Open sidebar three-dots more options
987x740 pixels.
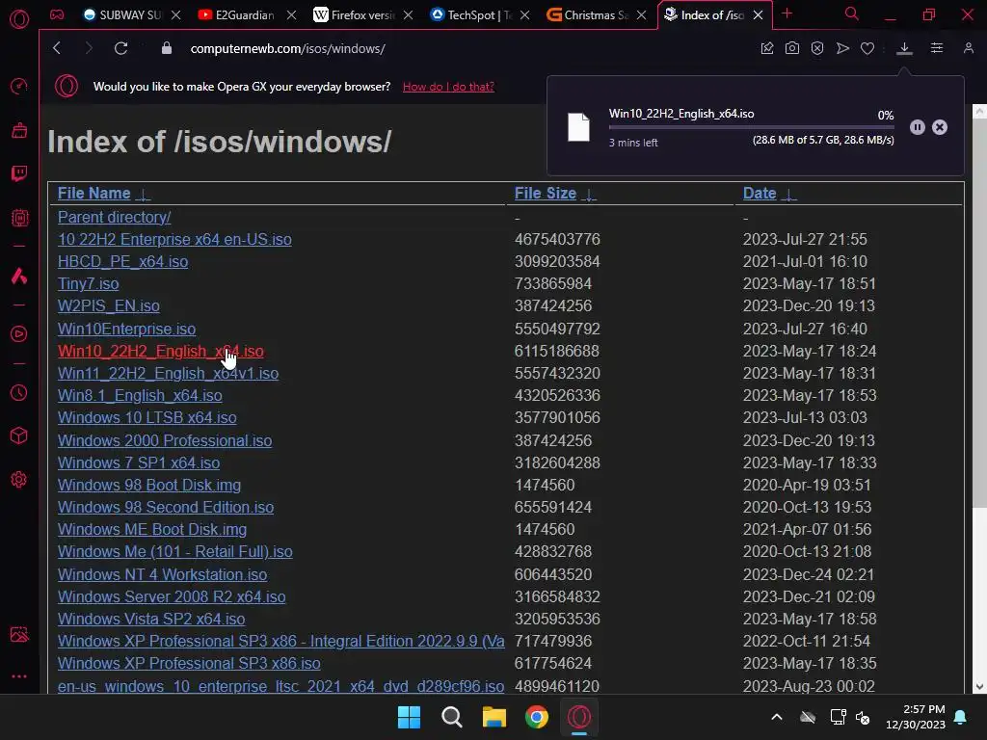click(19, 676)
